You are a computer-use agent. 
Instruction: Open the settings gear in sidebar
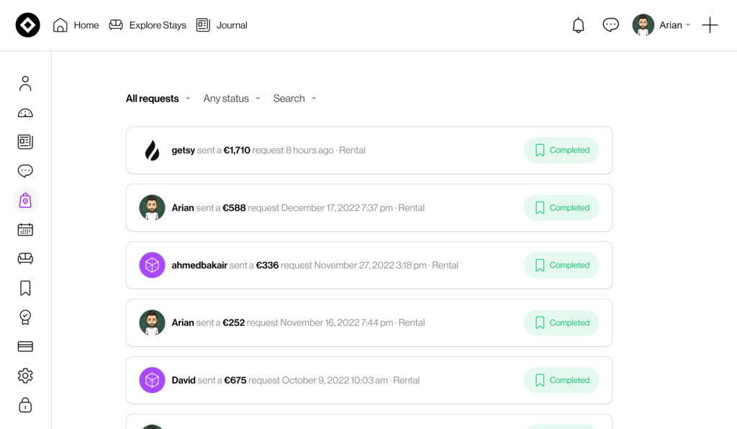25,376
